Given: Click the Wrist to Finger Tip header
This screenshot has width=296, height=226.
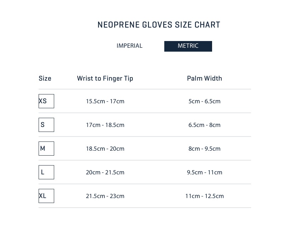Looking at the screenshot, I should (105, 79).
